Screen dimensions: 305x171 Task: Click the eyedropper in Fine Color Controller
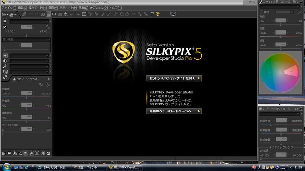pyautogui.click(x=300, y=12)
